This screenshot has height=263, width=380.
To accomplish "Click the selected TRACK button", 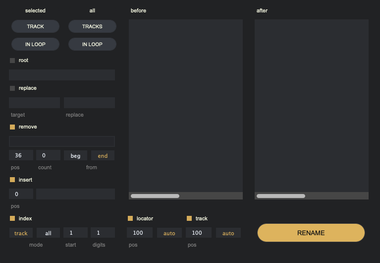I will (x=35, y=26).
